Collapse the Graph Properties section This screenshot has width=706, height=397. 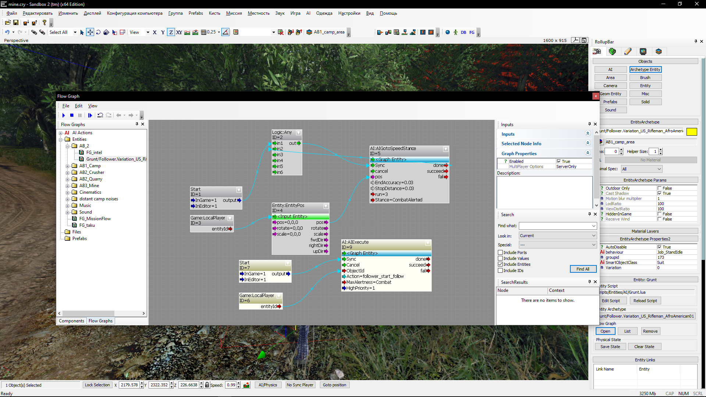[588, 153]
